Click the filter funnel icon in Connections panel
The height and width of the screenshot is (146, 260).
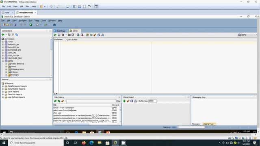(13, 35)
